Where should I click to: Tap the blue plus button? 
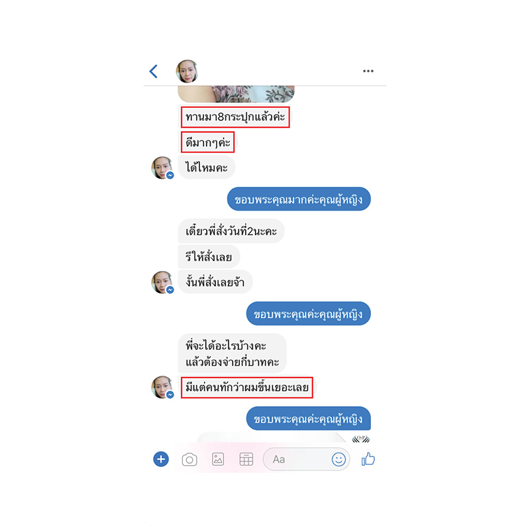161,459
